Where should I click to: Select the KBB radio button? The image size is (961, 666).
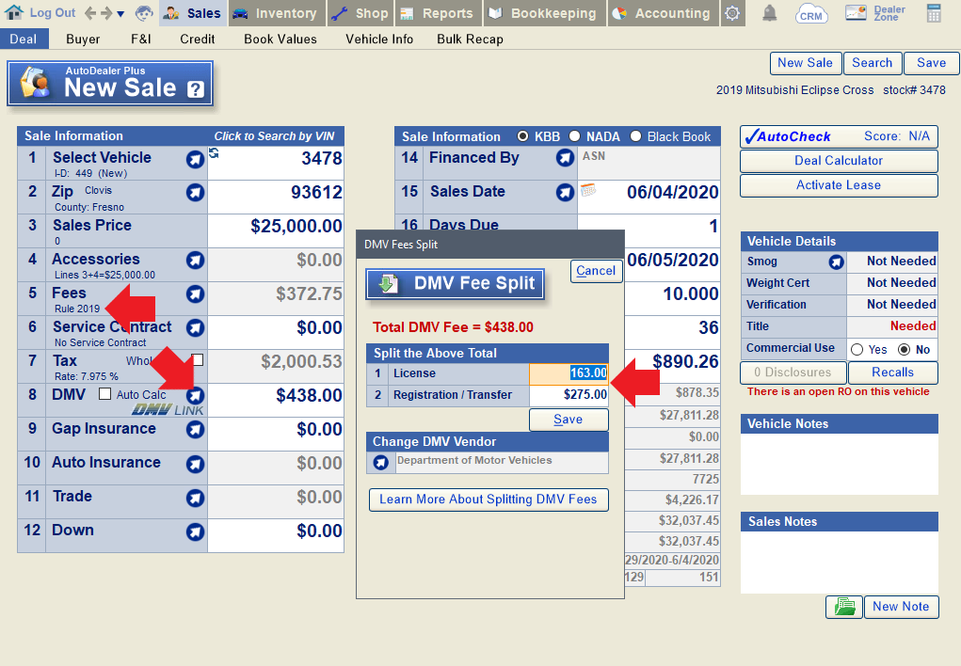[x=522, y=136]
